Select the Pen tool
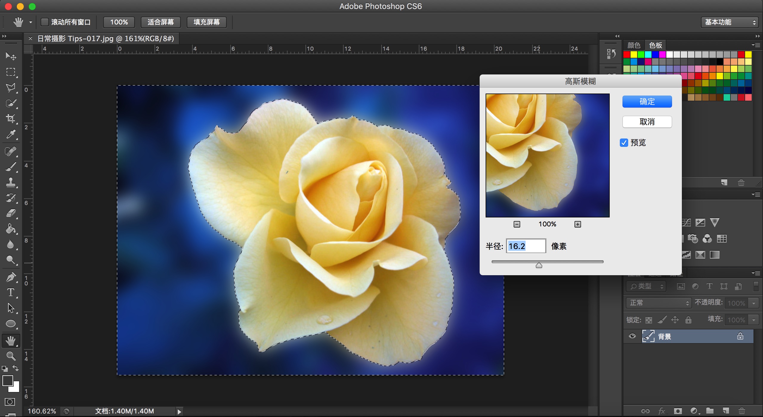The height and width of the screenshot is (417, 763). (x=11, y=277)
